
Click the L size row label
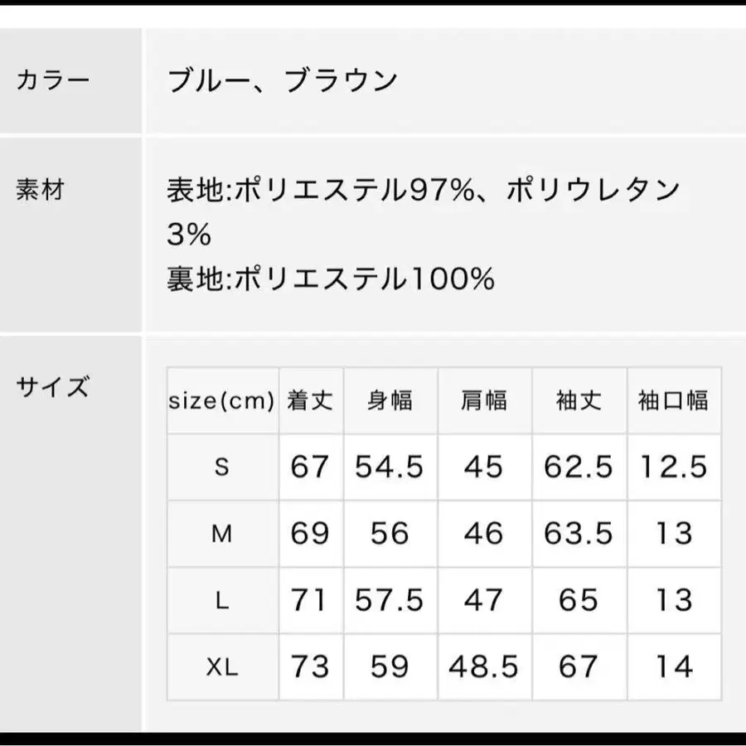(221, 600)
